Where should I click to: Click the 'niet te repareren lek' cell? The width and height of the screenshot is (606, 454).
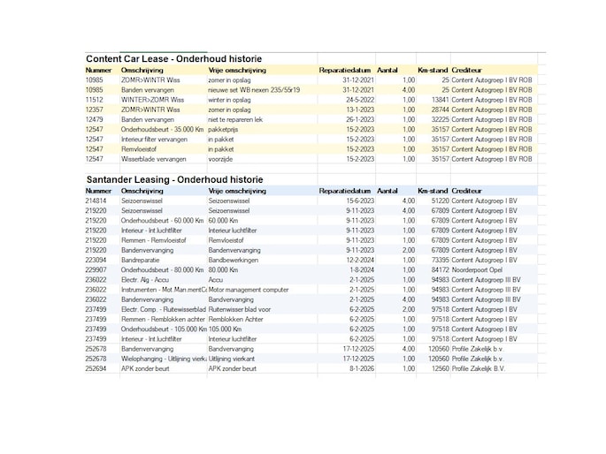click(235, 119)
